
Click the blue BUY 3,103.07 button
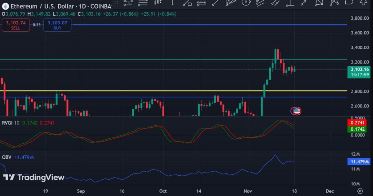tap(57, 25)
